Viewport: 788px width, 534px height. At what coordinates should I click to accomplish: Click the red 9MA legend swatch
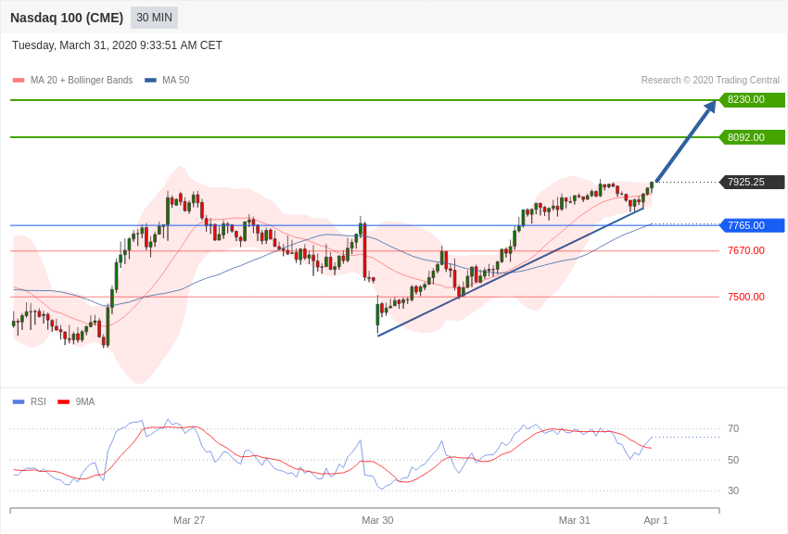tap(63, 401)
